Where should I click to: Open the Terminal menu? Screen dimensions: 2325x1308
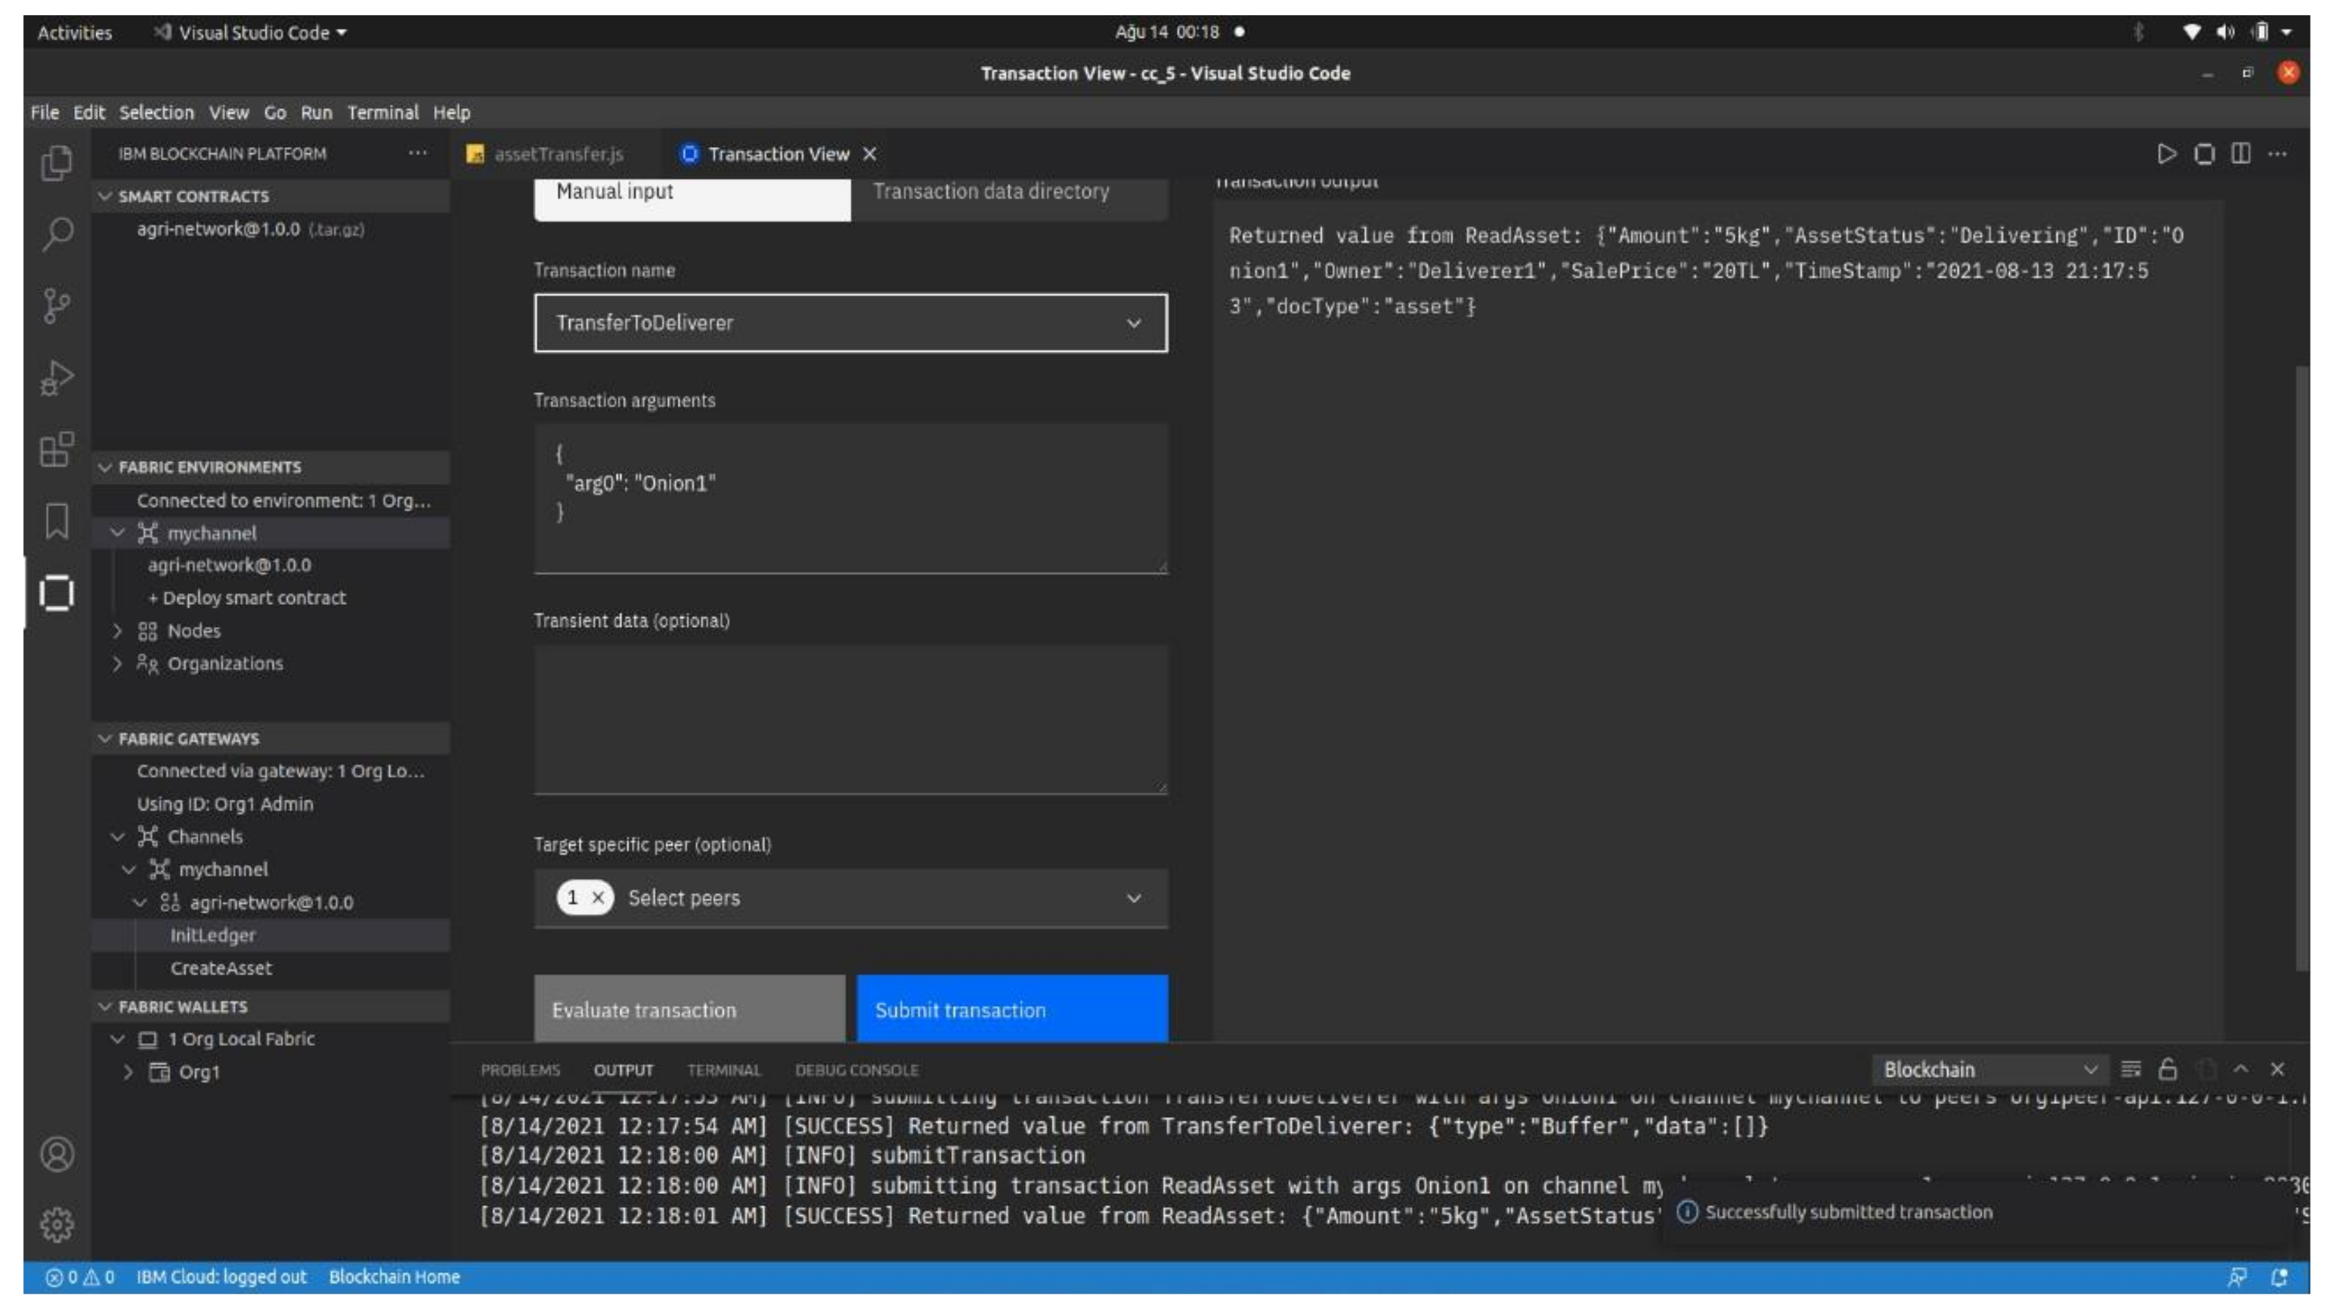382,113
